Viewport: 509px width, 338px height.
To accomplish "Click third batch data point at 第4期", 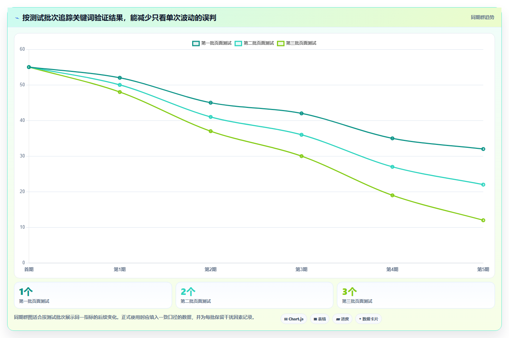I will click(x=392, y=195).
